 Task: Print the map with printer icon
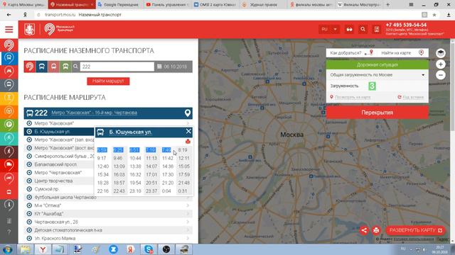click(x=376, y=230)
